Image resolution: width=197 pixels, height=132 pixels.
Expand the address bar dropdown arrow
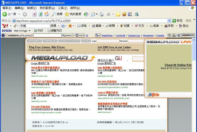169,21
